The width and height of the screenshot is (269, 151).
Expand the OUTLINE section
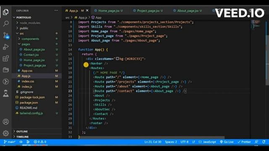point(22,131)
